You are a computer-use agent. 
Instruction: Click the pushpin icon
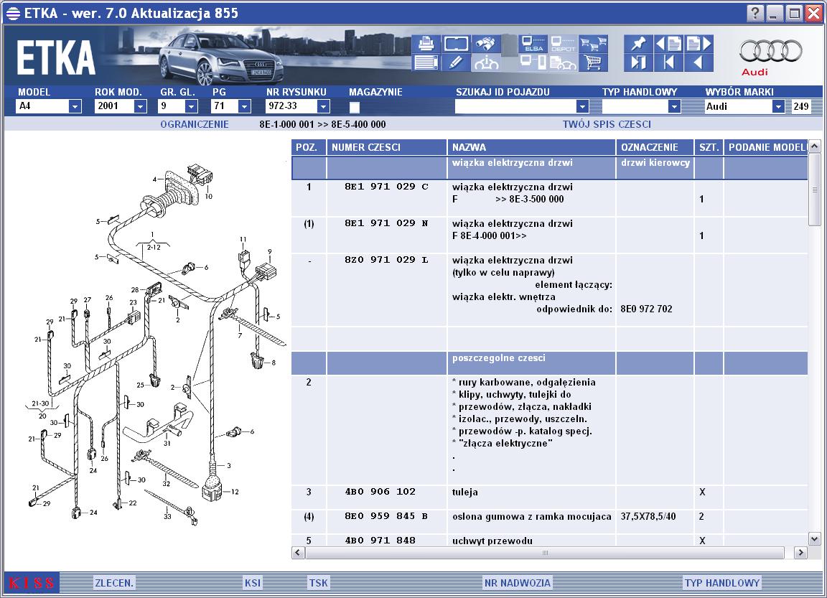(638, 43)
